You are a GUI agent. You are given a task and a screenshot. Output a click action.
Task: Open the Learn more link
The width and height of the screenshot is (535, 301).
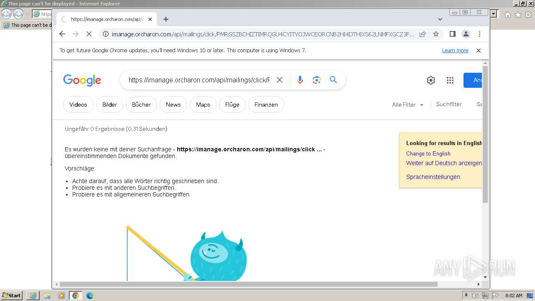coord(455,51)
